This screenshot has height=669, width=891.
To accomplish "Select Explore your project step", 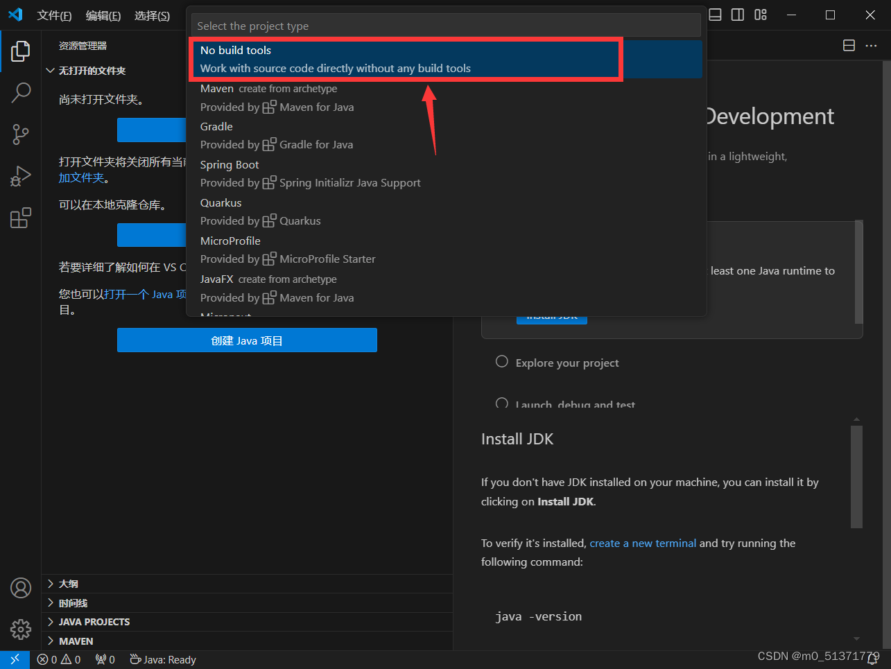I will 567,363.
